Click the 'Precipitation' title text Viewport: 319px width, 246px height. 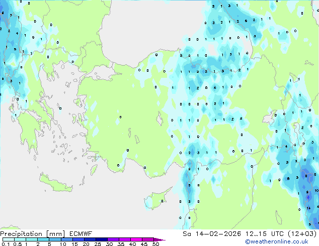pyautogui.click(x=21, y=234)
